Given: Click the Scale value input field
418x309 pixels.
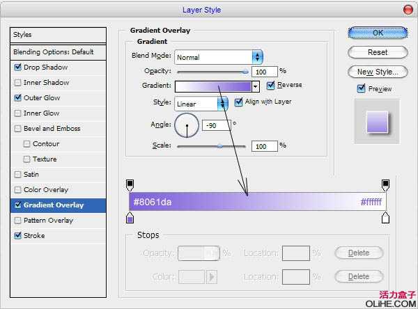Looking at the screenshot, I should (x=264, y=146).
